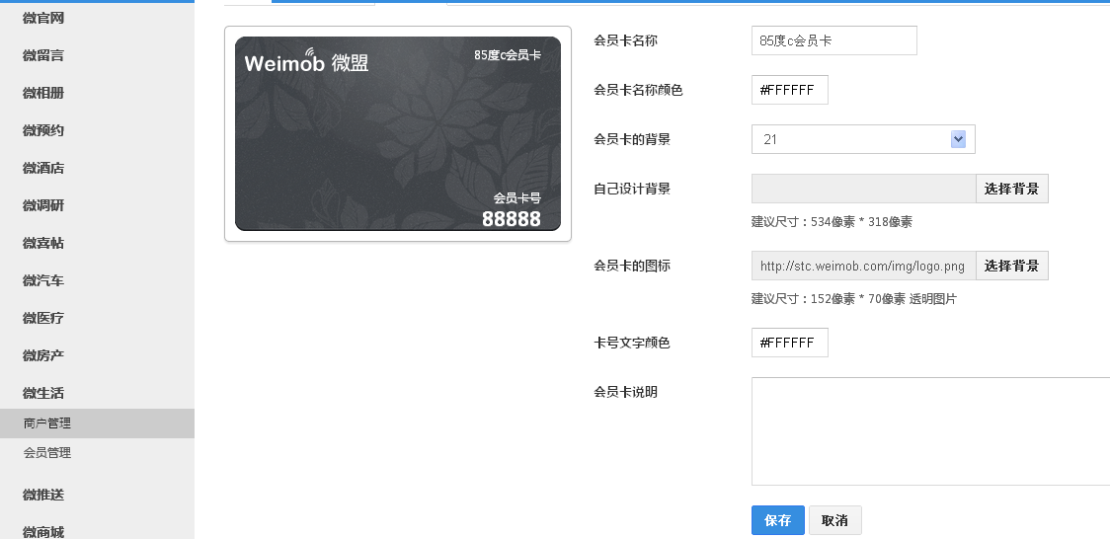Click the 会员卡号 text on card

click(516, 198)
